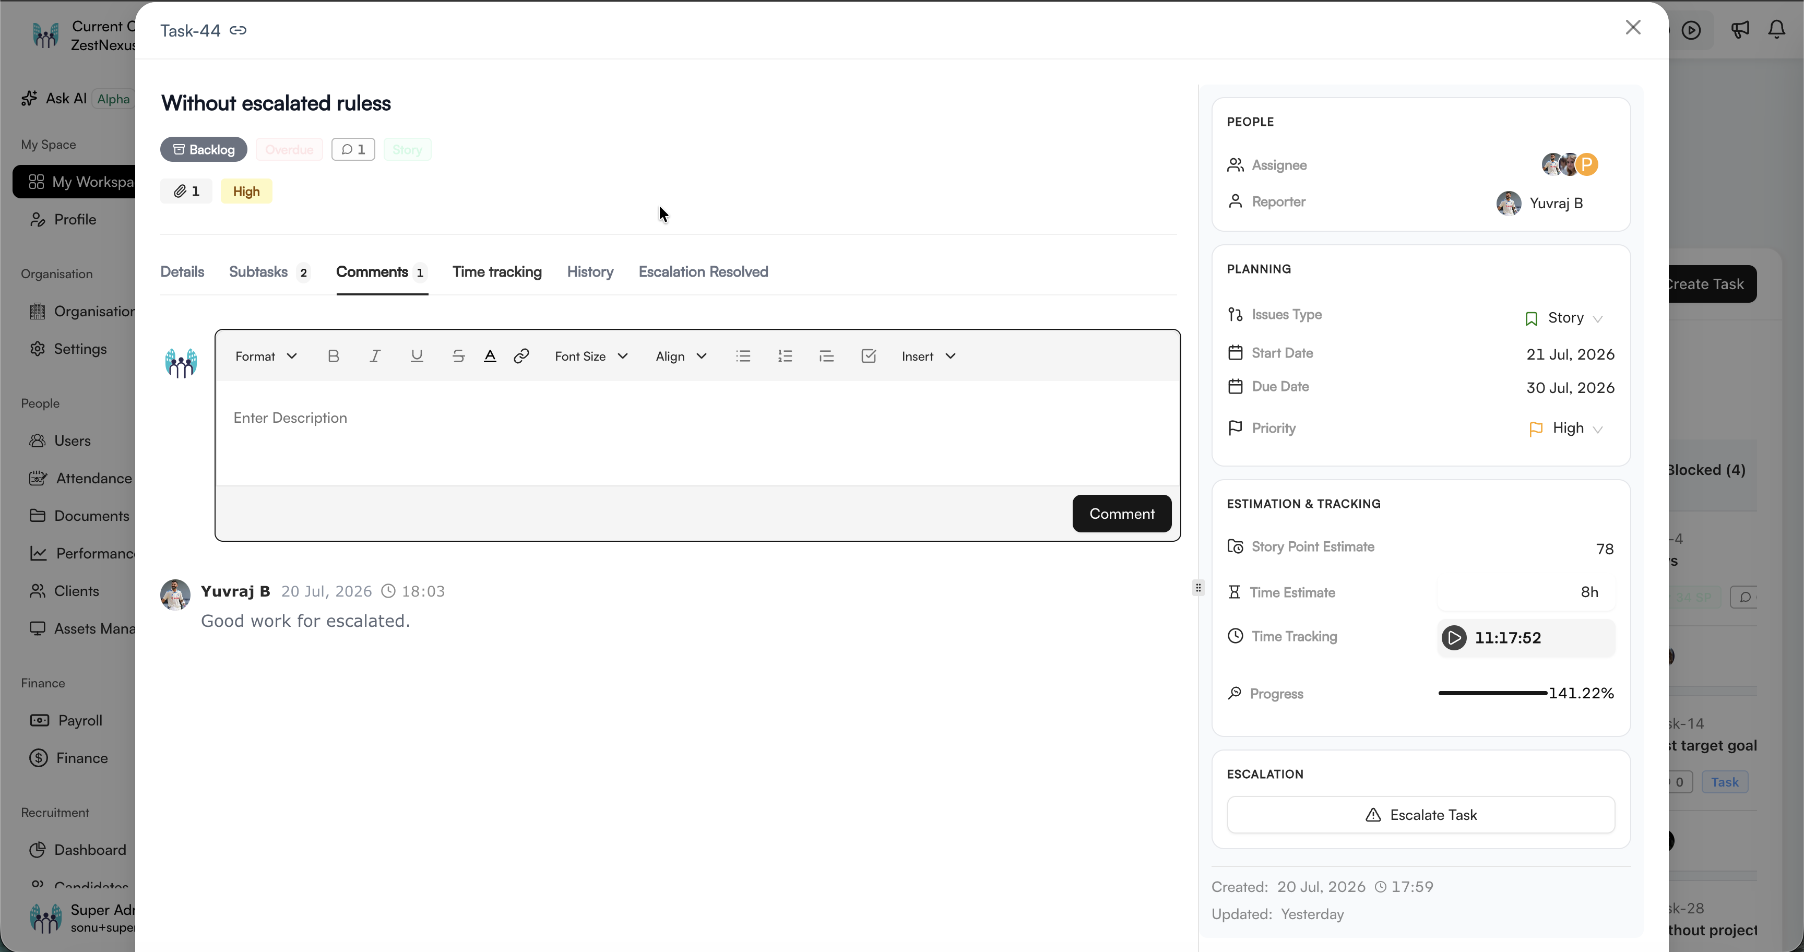Click the panel resize drag handle
This screenshot has height=952, width=1804.
(1198, 587)
